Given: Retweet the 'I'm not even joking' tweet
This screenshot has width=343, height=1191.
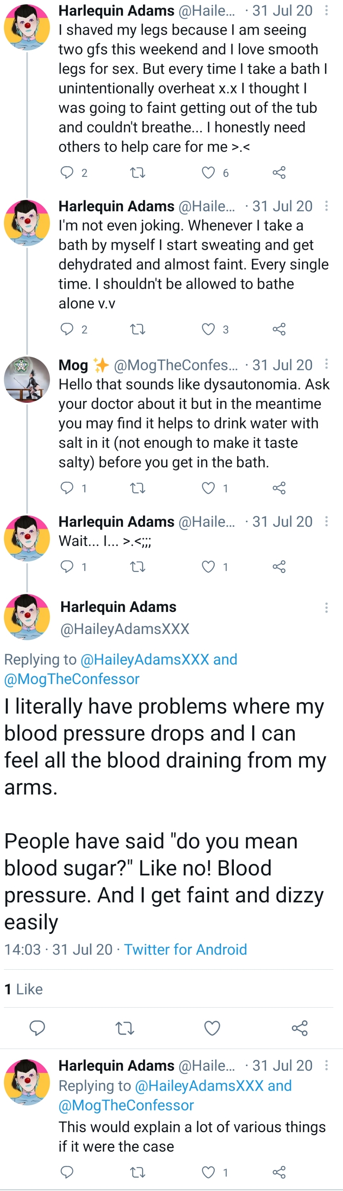Looking at the screenshot, I should 138,329.
